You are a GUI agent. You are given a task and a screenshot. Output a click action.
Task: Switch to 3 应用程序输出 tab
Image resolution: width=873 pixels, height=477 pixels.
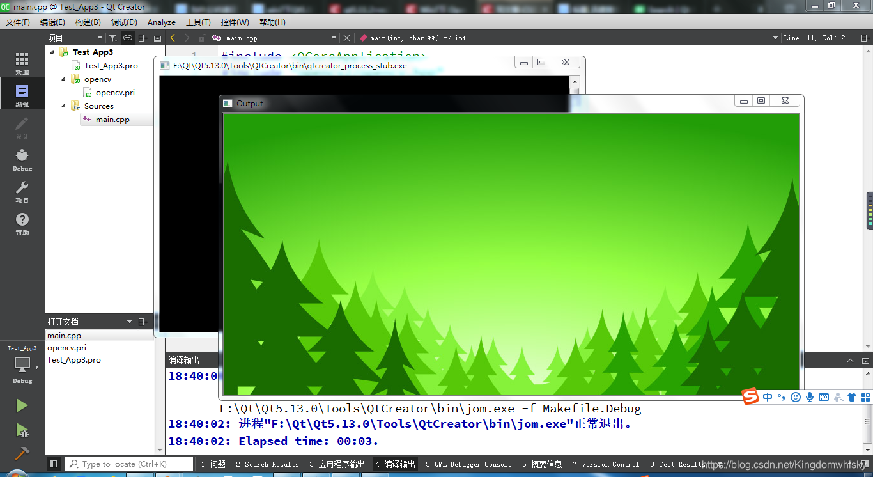337,464
